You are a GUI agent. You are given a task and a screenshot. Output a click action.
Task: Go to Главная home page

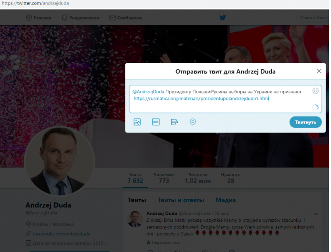coord(38,18)
